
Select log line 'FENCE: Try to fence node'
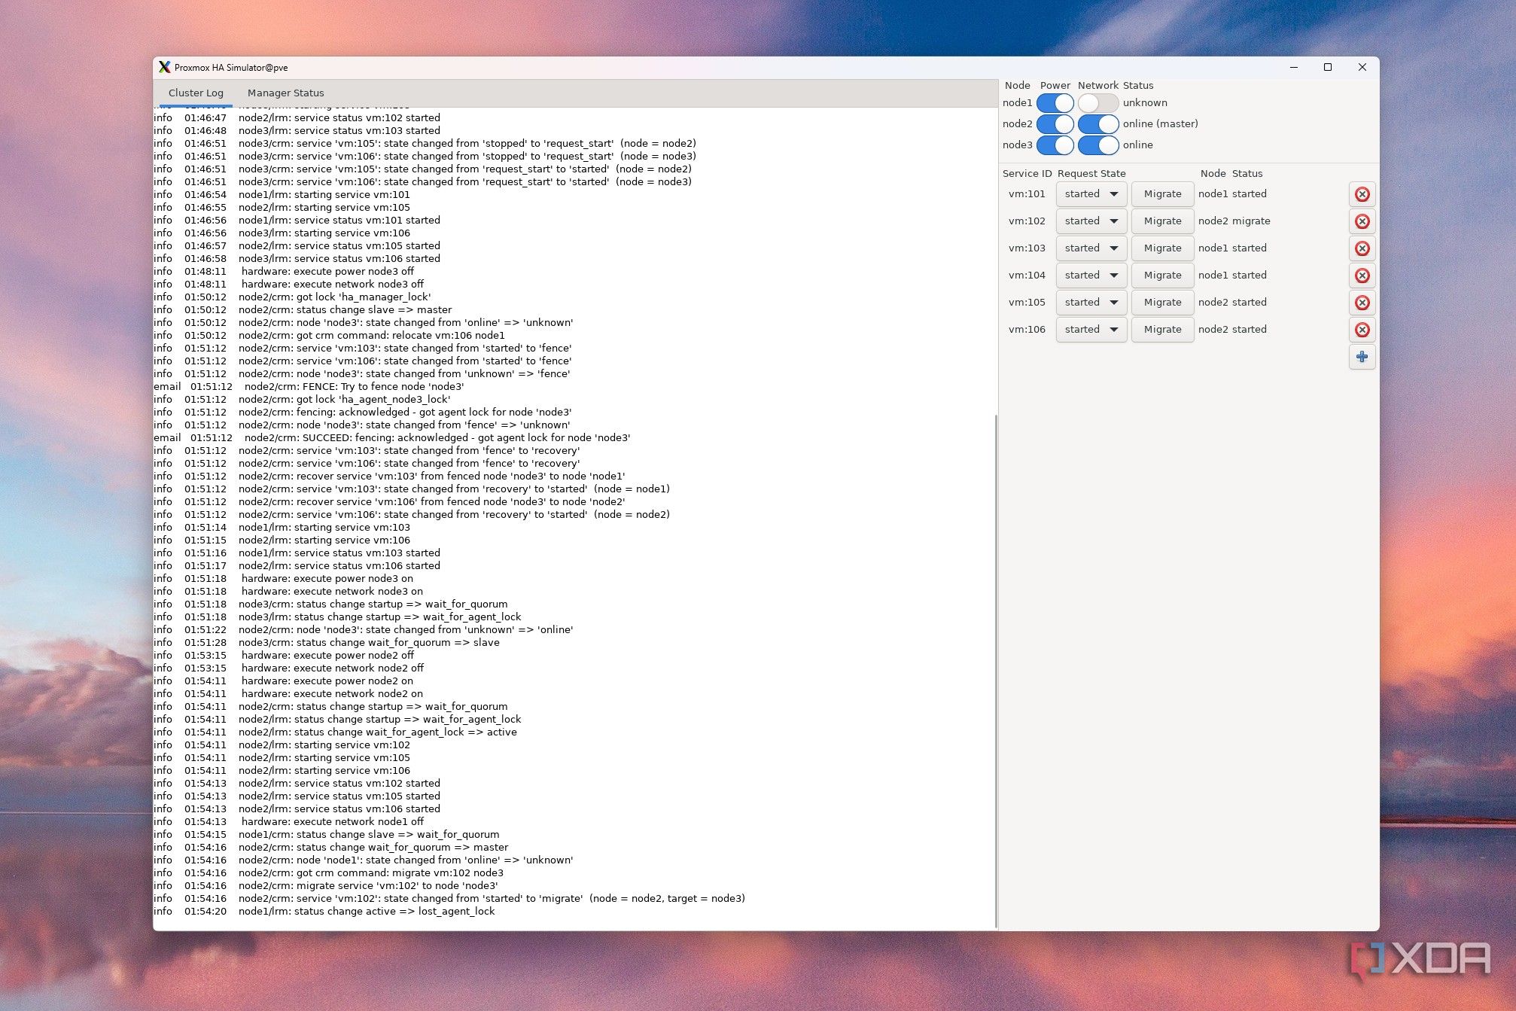pyautogui.click(x=309, y=387)
